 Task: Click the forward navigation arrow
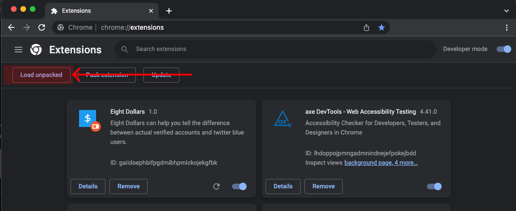(27, 27)
